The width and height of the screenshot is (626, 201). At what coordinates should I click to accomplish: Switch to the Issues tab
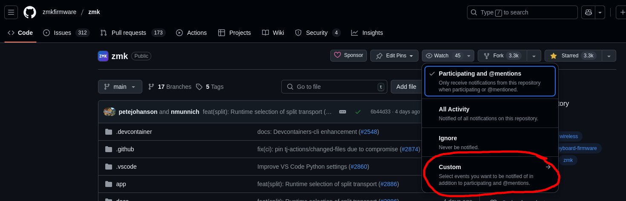coord(66,33)
